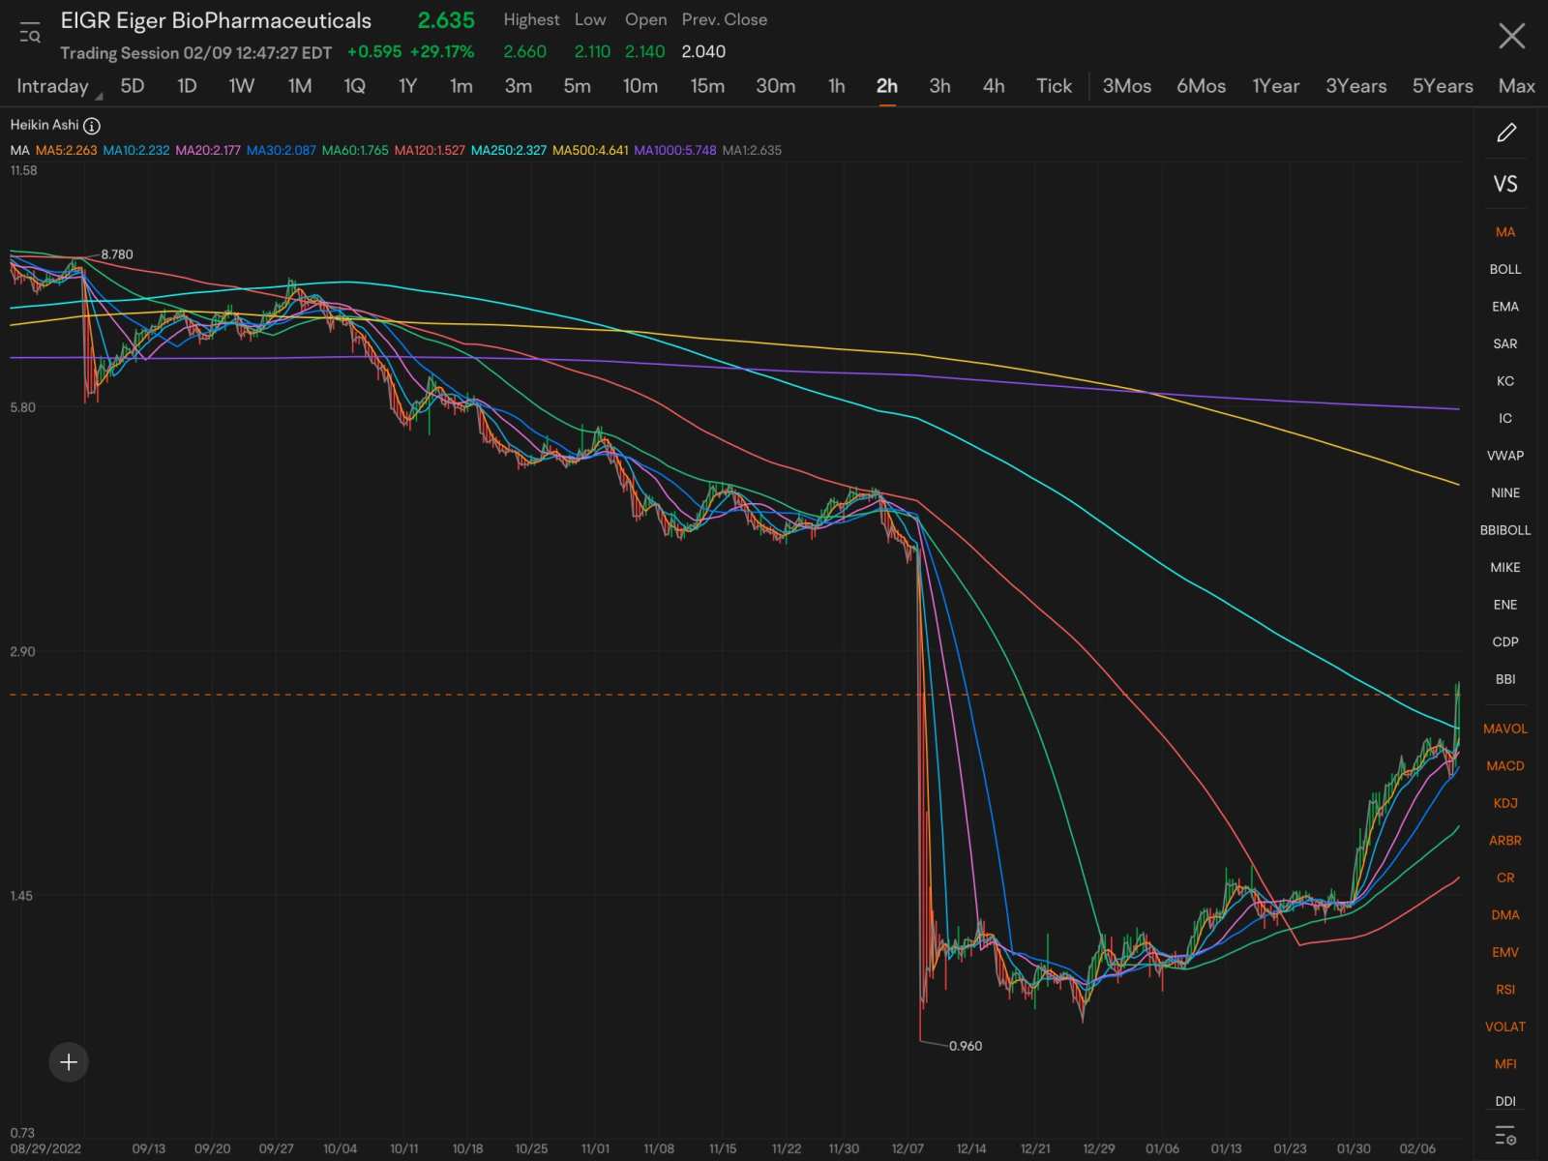Choose the 1h candle interval
Viewport: 1548px width, 1161px height.
point(837,86)
